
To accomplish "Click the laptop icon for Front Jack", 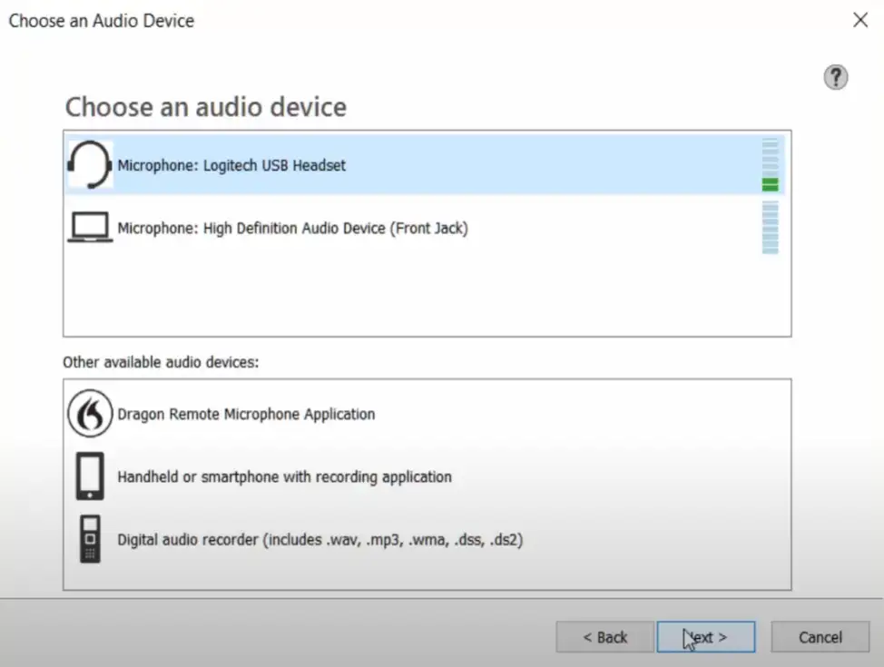I will (x=90, y=228).
